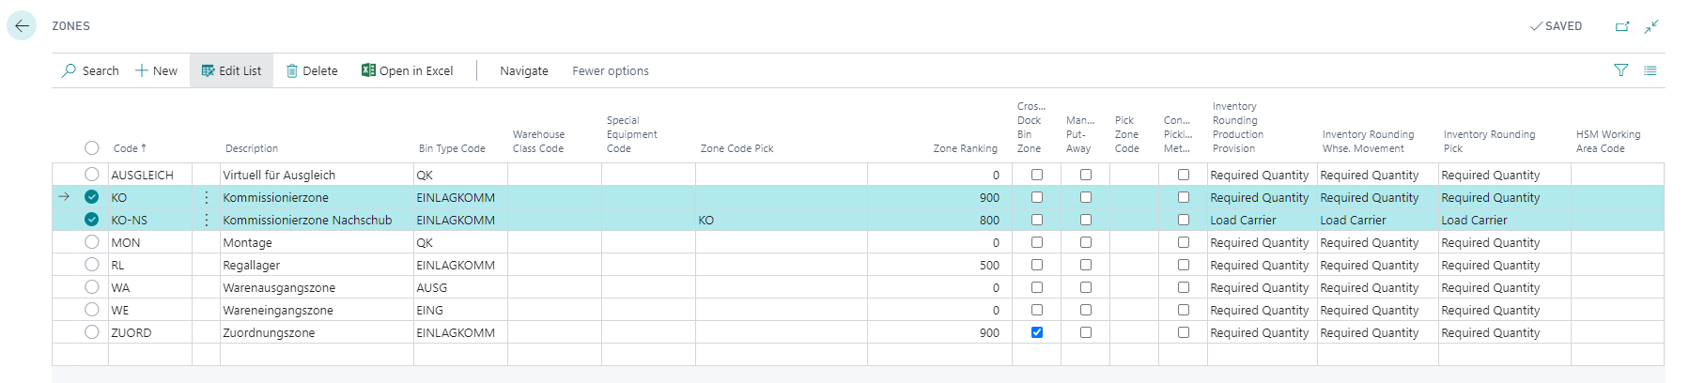Viewport: 1689px width, 383px height.
Task: Open the list in Excel
Action: pyautogui.click(x=408, y=70)
